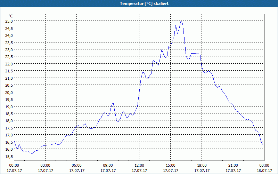Click the °C unit label above the axis
Viewport: 278px width, 174px height.
click(x=11, y=16)
